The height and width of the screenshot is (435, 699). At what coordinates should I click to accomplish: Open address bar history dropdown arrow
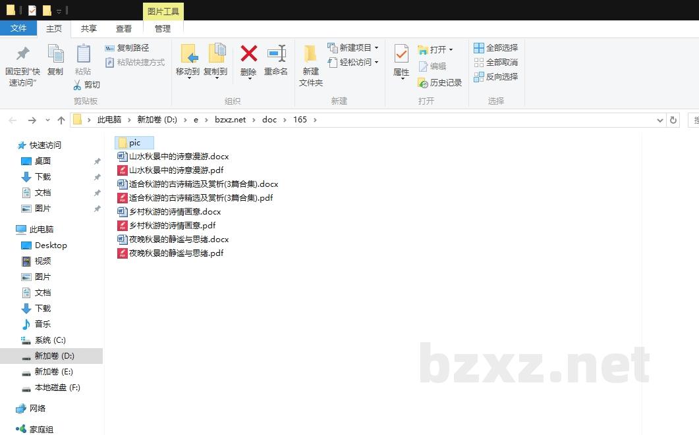click(660, 120)
